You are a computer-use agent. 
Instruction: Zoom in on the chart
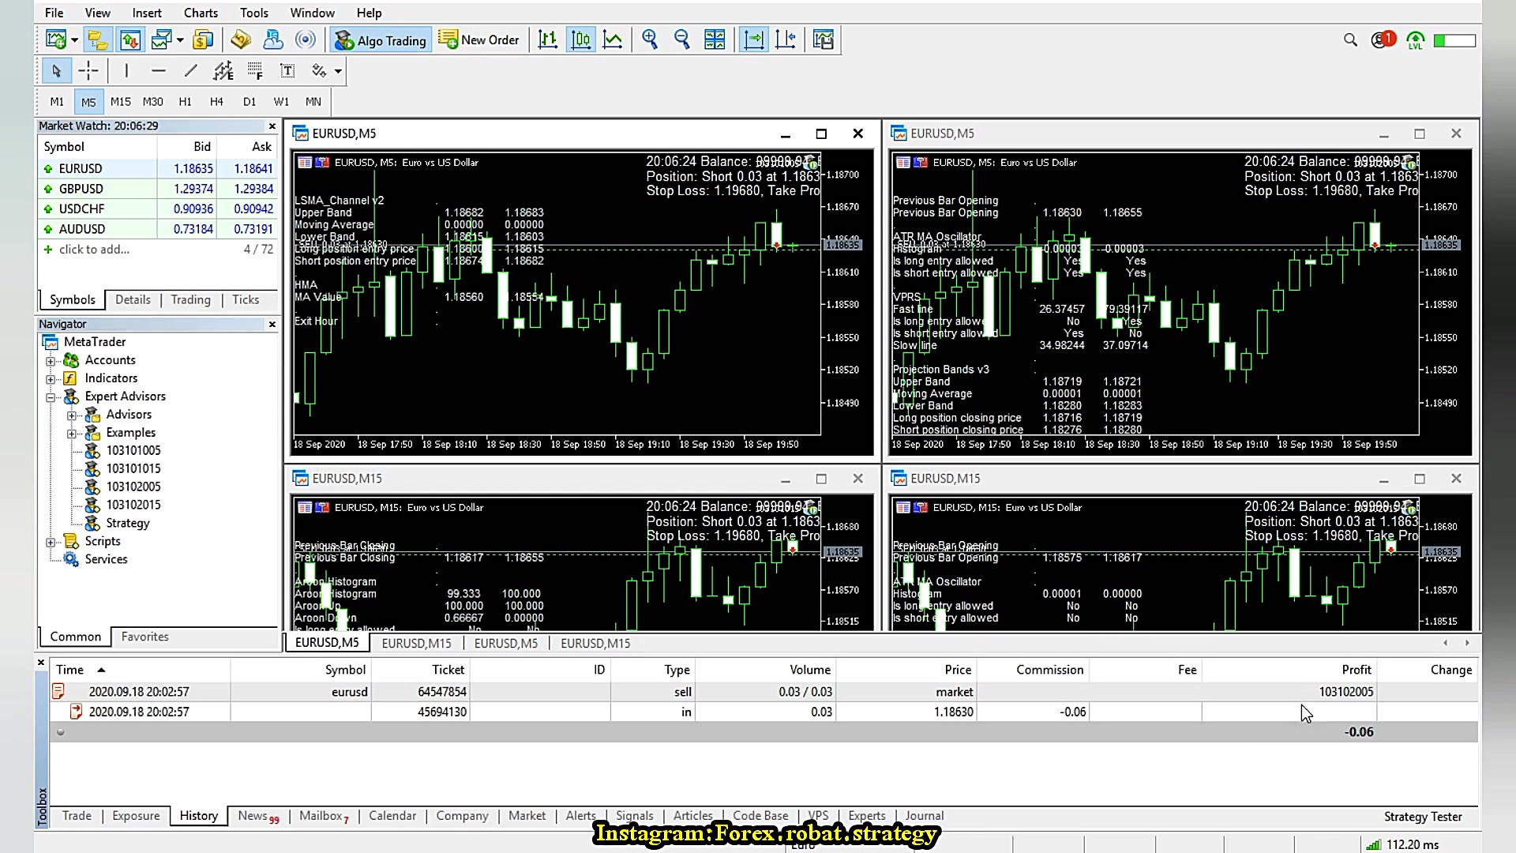coord(650,40)
